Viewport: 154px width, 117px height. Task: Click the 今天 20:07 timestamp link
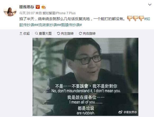(27, 13)
